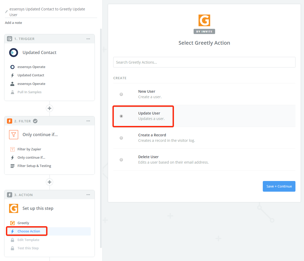Click the pencil icon to rename the Zap
304x261 pixels.
tap(6, 12)
